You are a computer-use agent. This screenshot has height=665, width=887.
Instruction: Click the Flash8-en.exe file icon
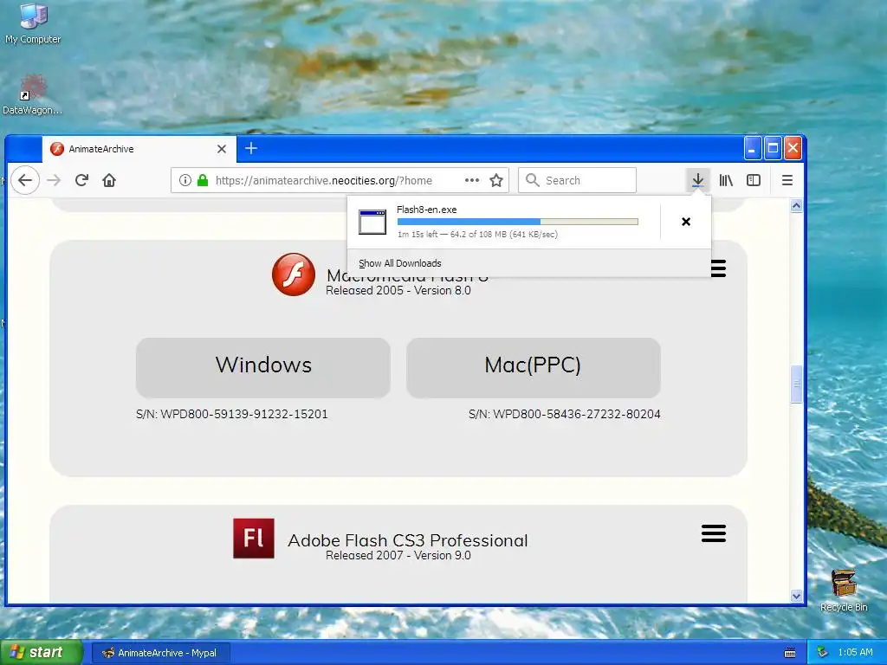pyautogui.click(x=372, y=222)
